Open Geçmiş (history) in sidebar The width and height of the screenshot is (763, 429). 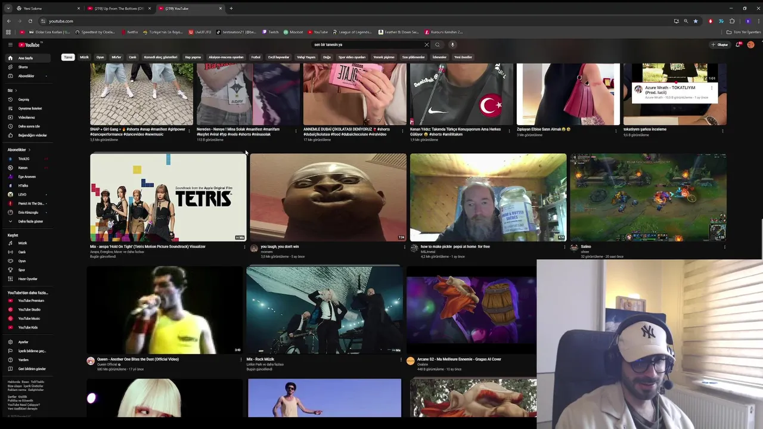point(23,100)
